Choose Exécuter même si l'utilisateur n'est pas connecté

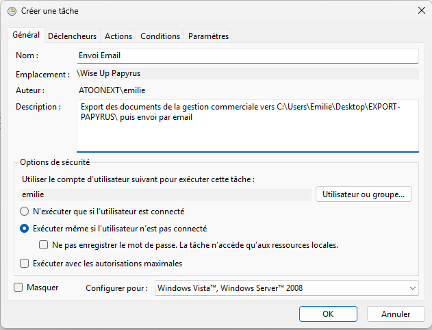[x=25, y=229]
